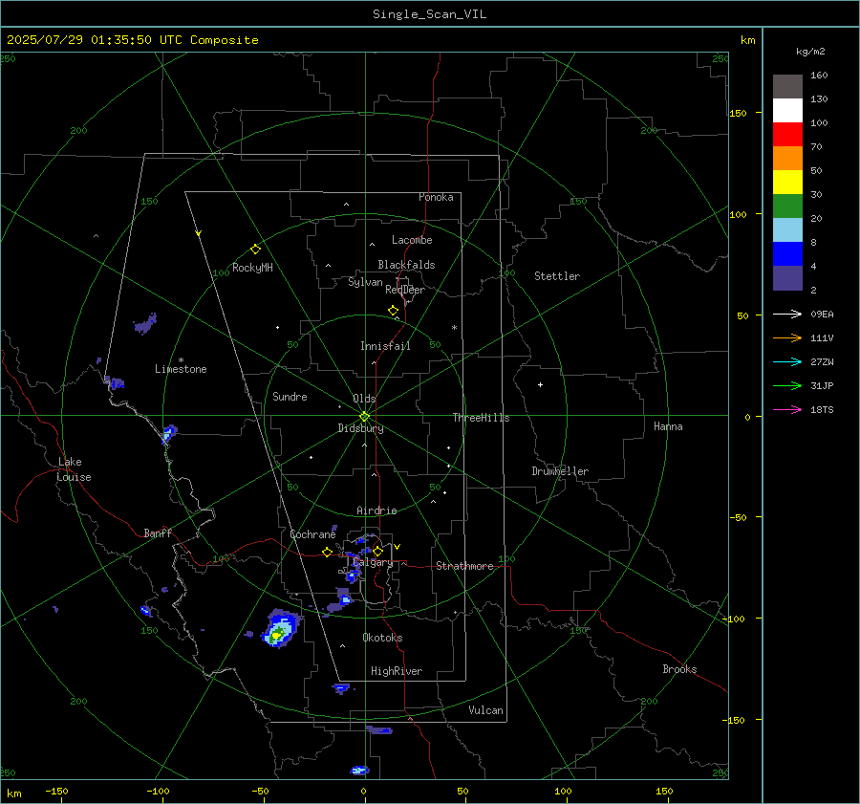Click the kg/m2 legend unit label
Viewport: 860px width, 804px height.
coord(810,52)
